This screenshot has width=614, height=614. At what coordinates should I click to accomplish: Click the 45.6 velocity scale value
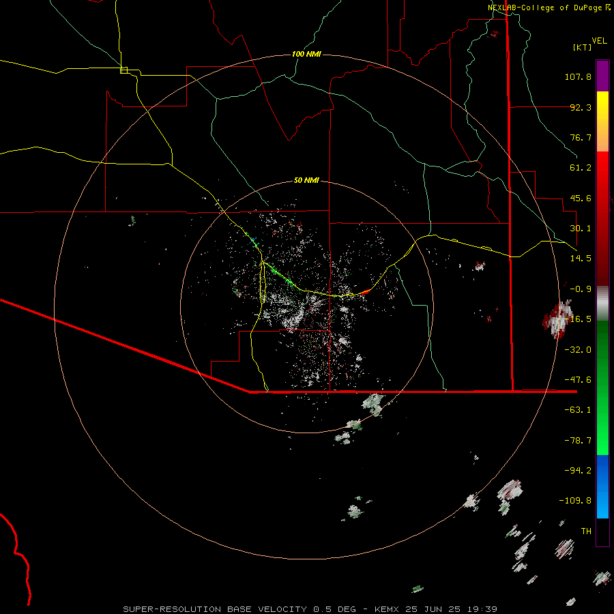click(x=581, y=198)
